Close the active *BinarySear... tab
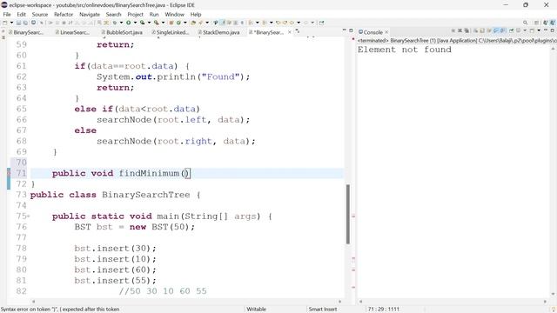The height and width of the screenshot is (313, 557). (x=290, y=32)
